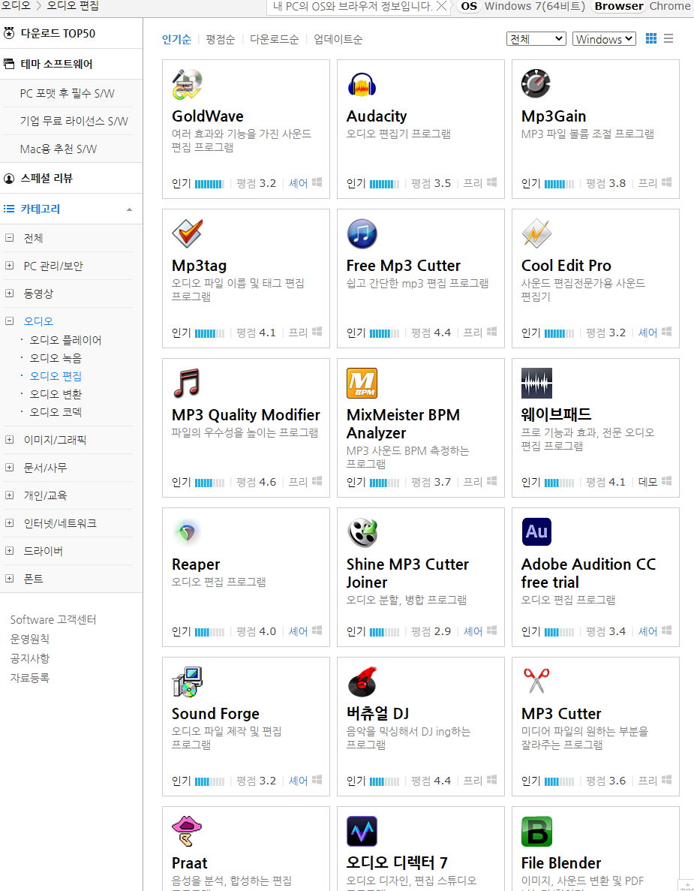Open 운영원칙 link
The height and width of the screenshot is (891, 694).
[x=29, y=639]
